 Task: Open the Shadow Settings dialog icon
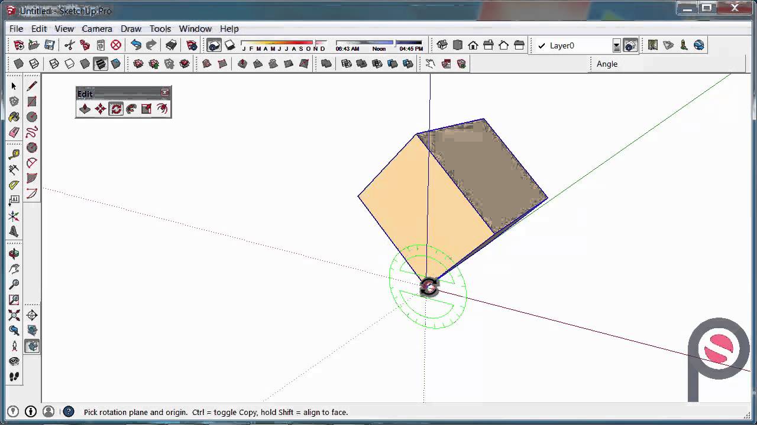214,45
